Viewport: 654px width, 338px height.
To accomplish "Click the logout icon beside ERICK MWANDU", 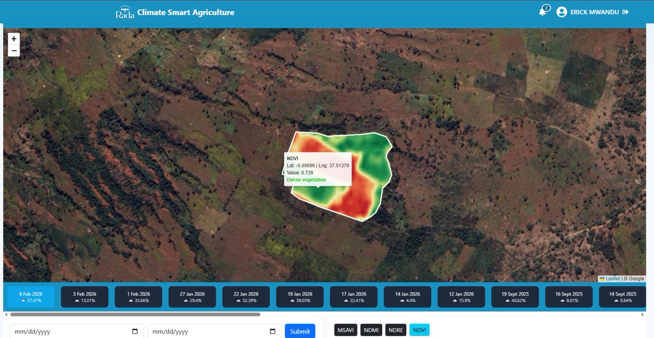I will click(x=625, y=12).
